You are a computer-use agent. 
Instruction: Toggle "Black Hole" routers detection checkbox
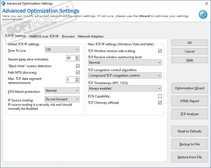(x=78, y=66)
